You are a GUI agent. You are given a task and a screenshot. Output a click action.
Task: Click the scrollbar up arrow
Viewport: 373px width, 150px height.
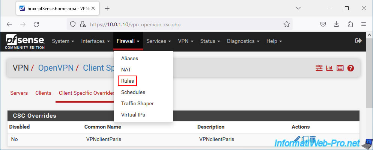369,35
